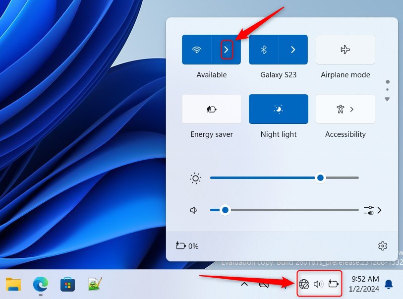Open hidden icons with the taskbar chevron

click(x=244, y=284)
